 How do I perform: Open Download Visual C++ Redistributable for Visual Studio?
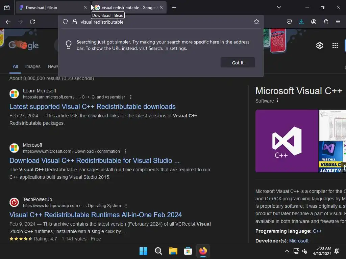pyautogui.click(x=95, y=161)
